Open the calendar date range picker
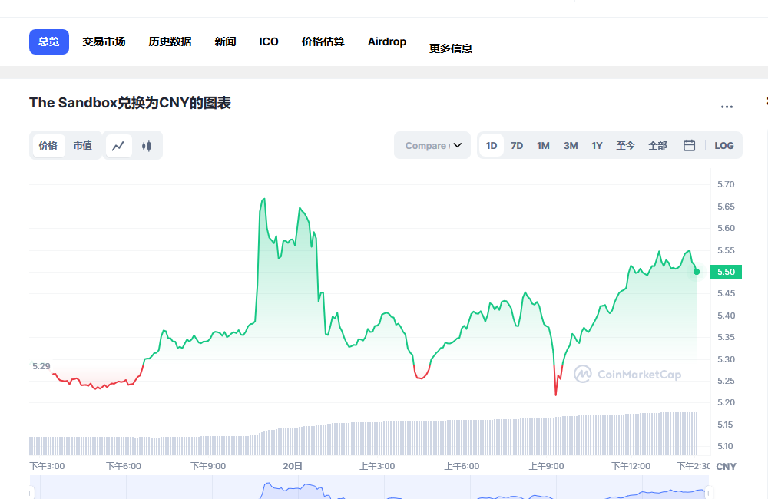This screenshot has width=768, height=499. coord(689,145)
